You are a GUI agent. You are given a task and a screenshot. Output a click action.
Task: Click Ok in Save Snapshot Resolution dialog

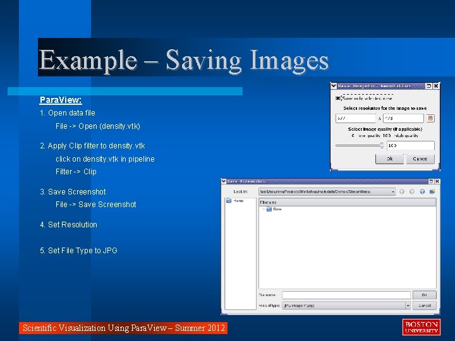tap(389, 159)
